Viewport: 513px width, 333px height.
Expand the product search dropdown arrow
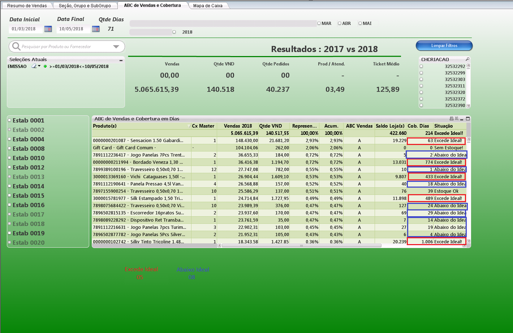116,47
